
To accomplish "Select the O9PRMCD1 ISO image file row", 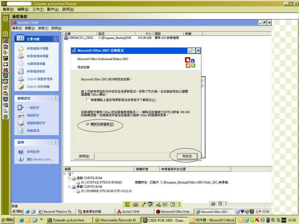I will coord(80,38).
